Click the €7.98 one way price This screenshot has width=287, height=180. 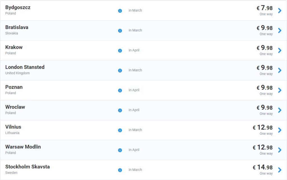coord(265,8)
